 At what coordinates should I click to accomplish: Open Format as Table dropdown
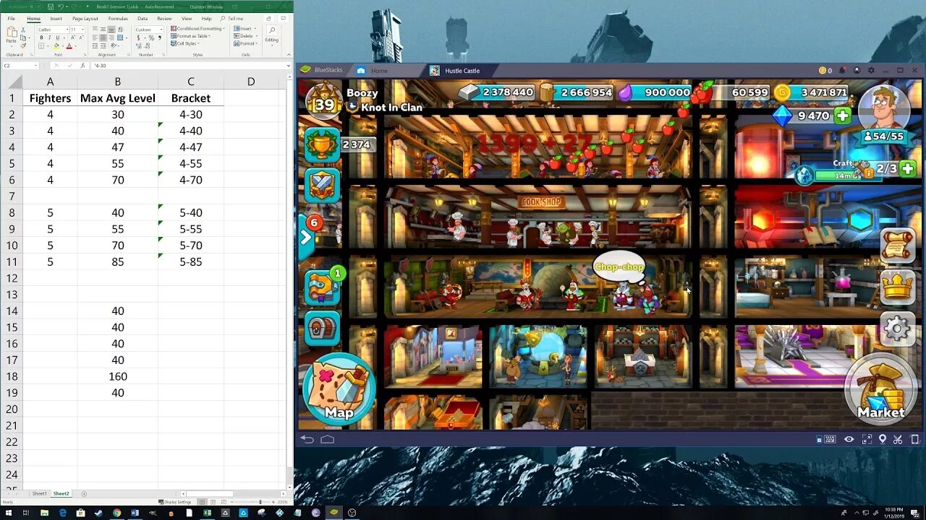click(191, 36)
